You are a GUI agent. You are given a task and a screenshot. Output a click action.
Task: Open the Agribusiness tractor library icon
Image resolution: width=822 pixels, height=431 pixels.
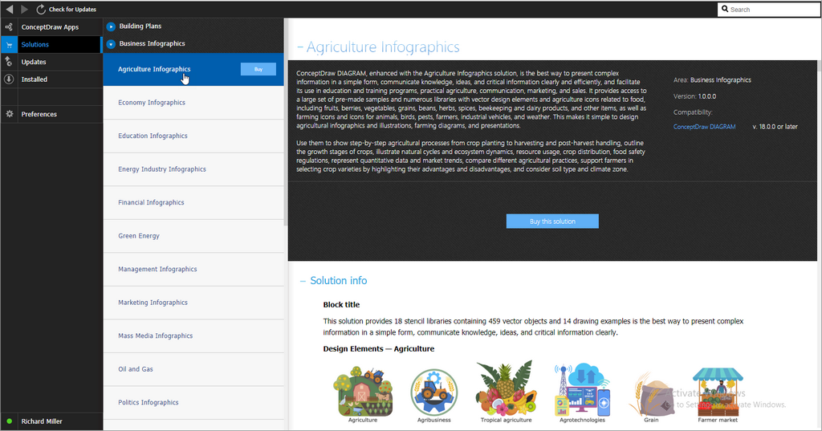[x=434, y=392]
